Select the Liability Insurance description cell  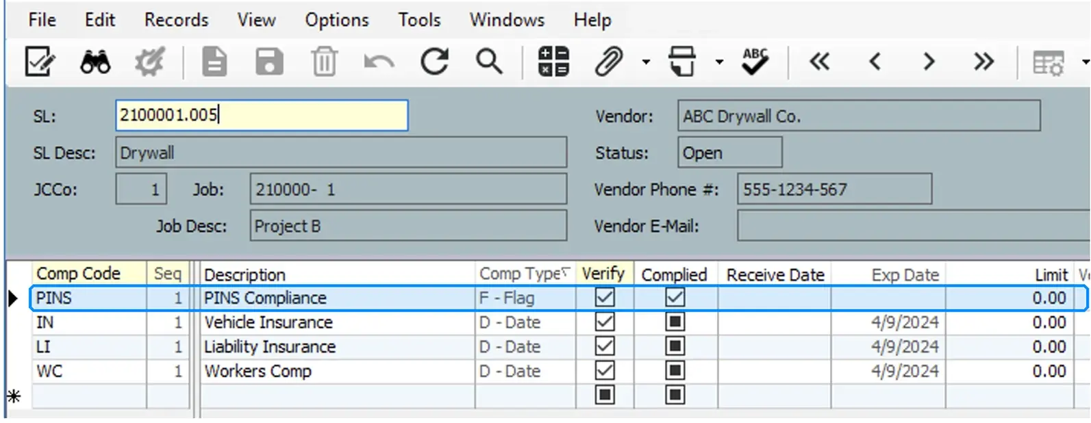coord(338,346)
